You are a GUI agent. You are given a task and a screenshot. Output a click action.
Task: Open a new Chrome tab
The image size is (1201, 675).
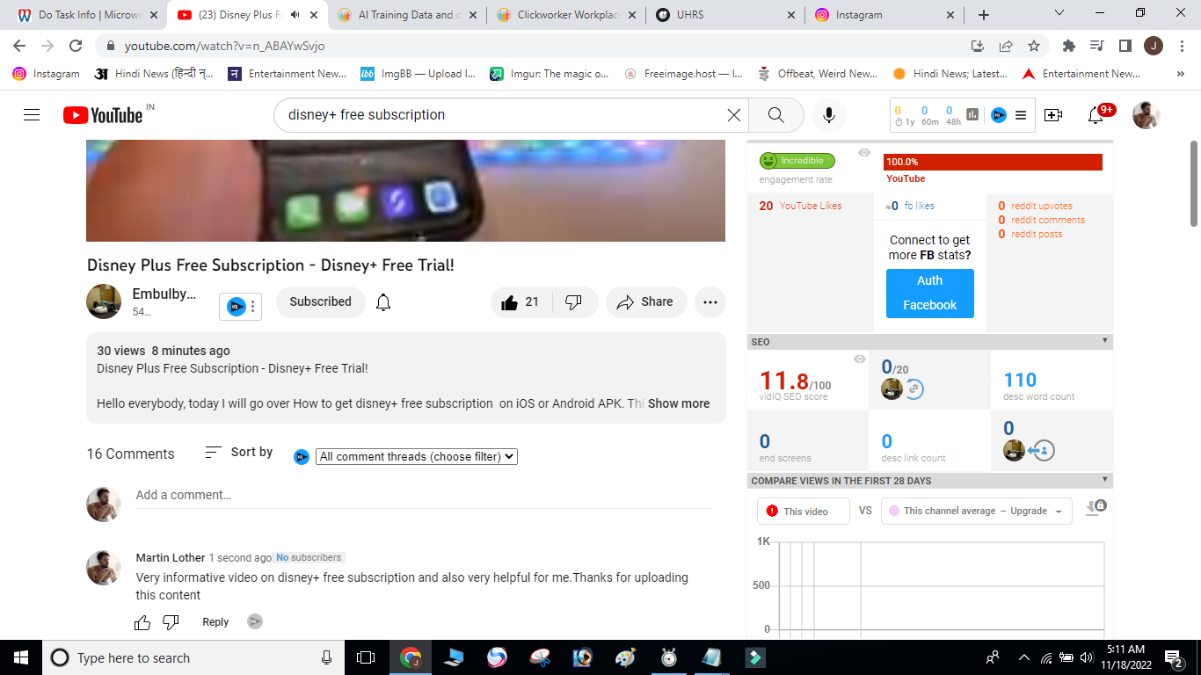[x=984, y=15]
